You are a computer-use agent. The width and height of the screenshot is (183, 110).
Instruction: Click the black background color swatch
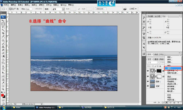point(4,97)
